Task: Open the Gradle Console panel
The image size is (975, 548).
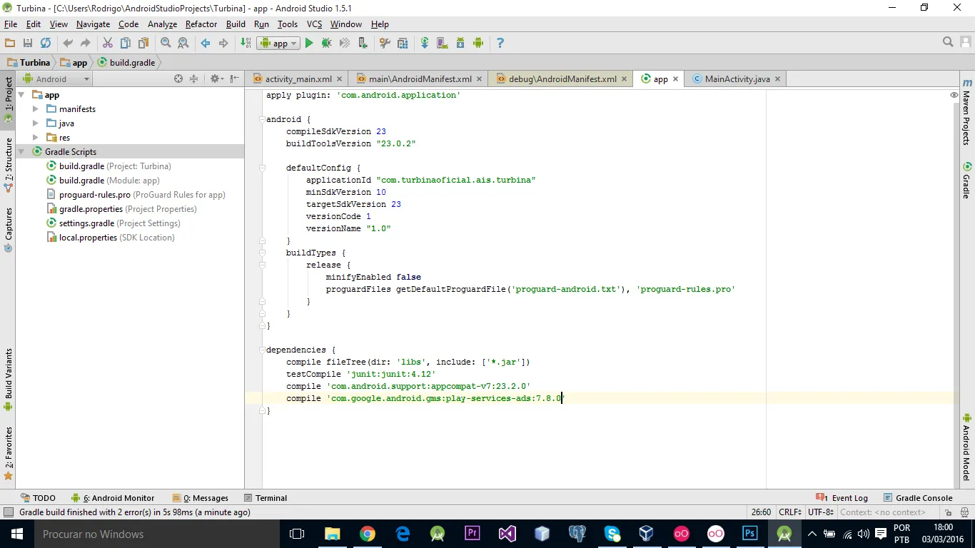Action: tap(918, 498)
